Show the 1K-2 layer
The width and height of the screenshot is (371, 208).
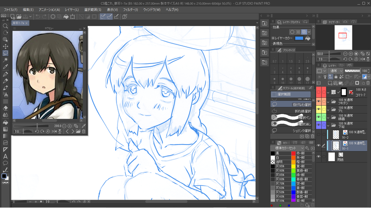click(x=319, y=134)
